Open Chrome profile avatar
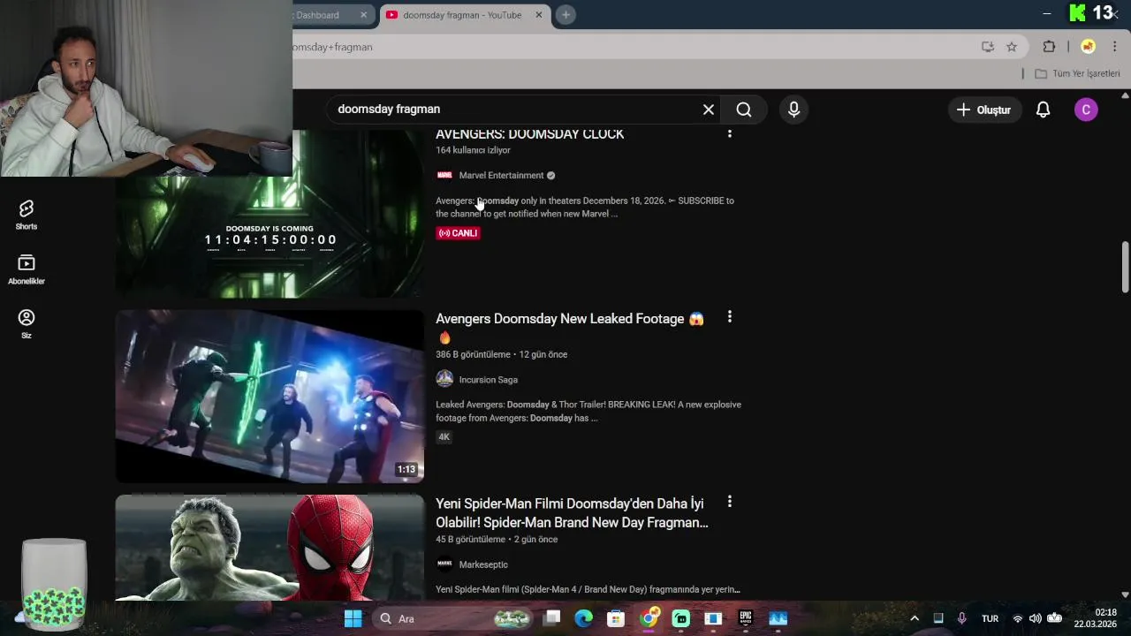Viewport: 1131px width, 636px height. pos(1089,47)
